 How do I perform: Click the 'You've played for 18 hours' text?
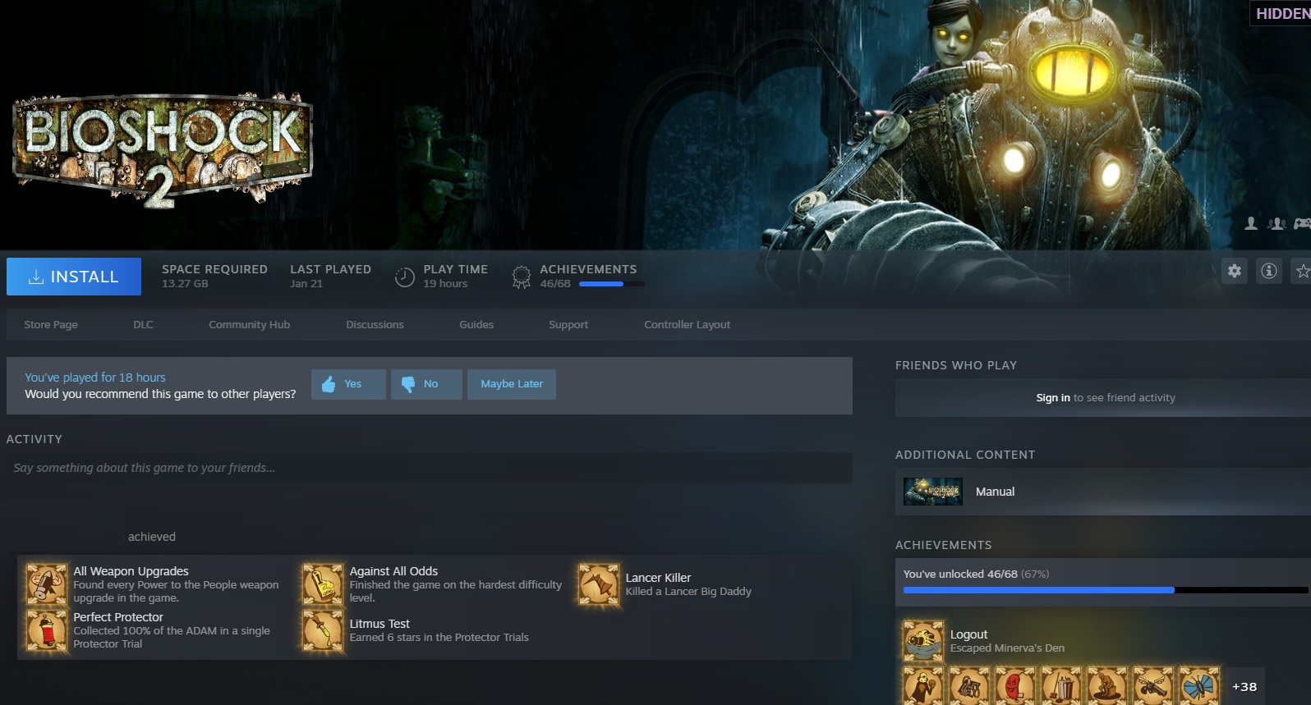[95, 378]
